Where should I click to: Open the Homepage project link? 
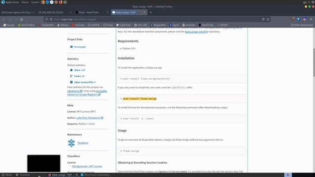pos(80,47)
